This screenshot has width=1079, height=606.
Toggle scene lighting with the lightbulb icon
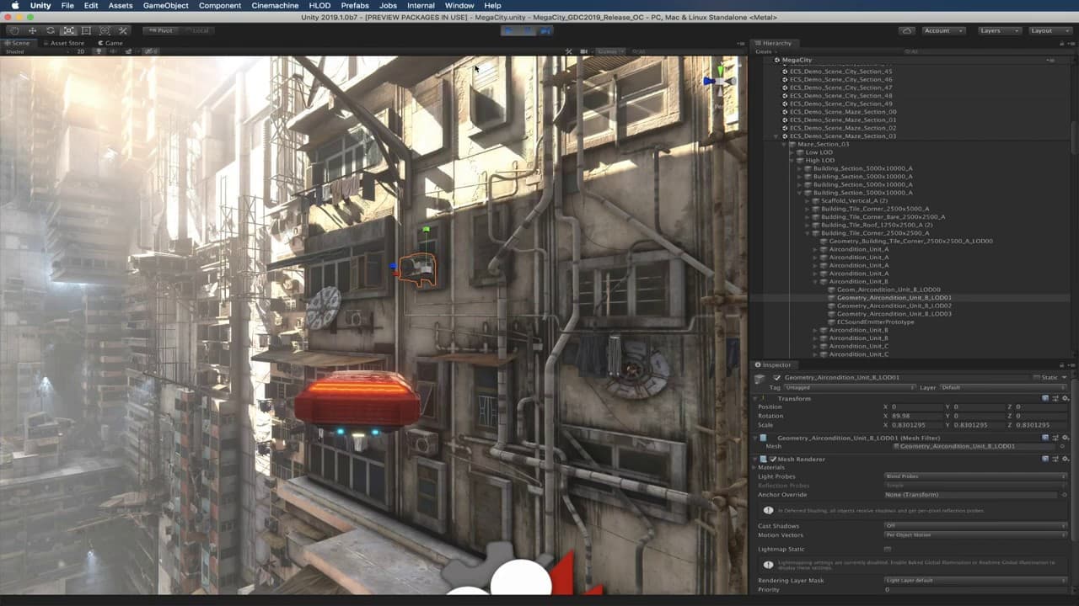99,52
